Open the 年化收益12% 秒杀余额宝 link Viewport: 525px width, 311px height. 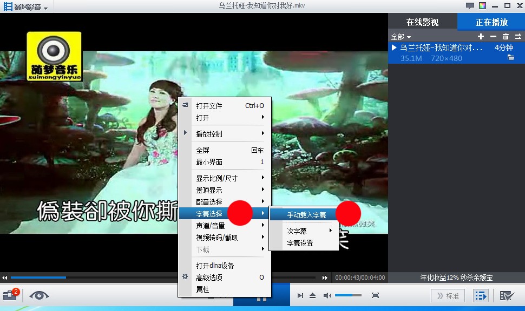(456, 278)
